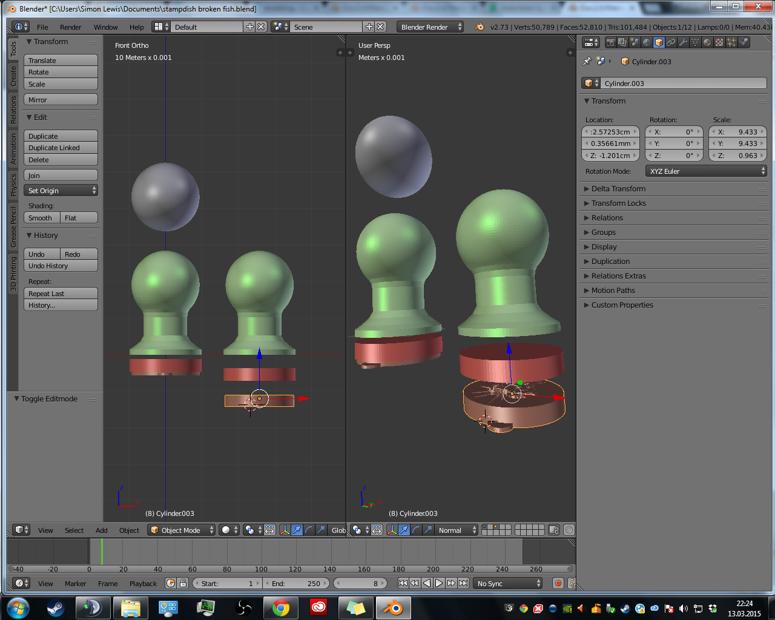Viewport: 775px width, 620px height.
Task: Switch to the Grease Pencil tab
Action: (x=13, y=226)
